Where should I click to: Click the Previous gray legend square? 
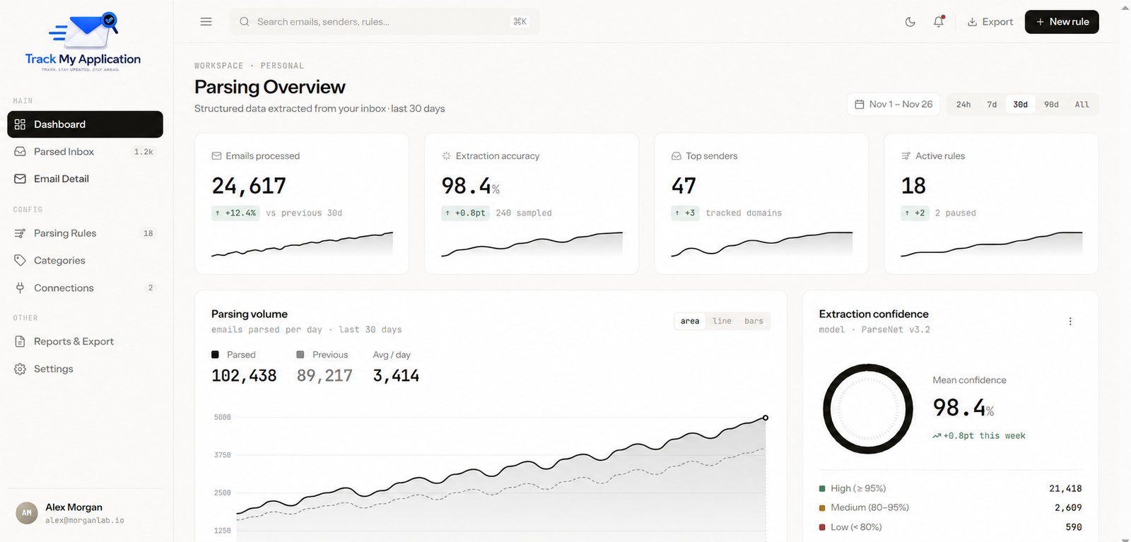pos(300,355)
